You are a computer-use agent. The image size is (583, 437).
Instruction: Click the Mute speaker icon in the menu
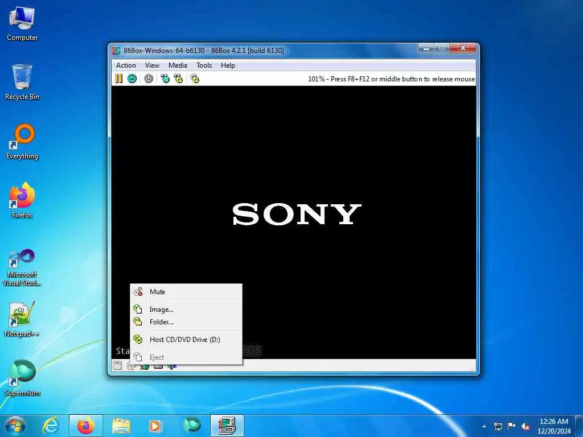(138, 292)
